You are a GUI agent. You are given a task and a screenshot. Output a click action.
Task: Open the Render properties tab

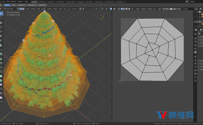(x=195, y=38)
